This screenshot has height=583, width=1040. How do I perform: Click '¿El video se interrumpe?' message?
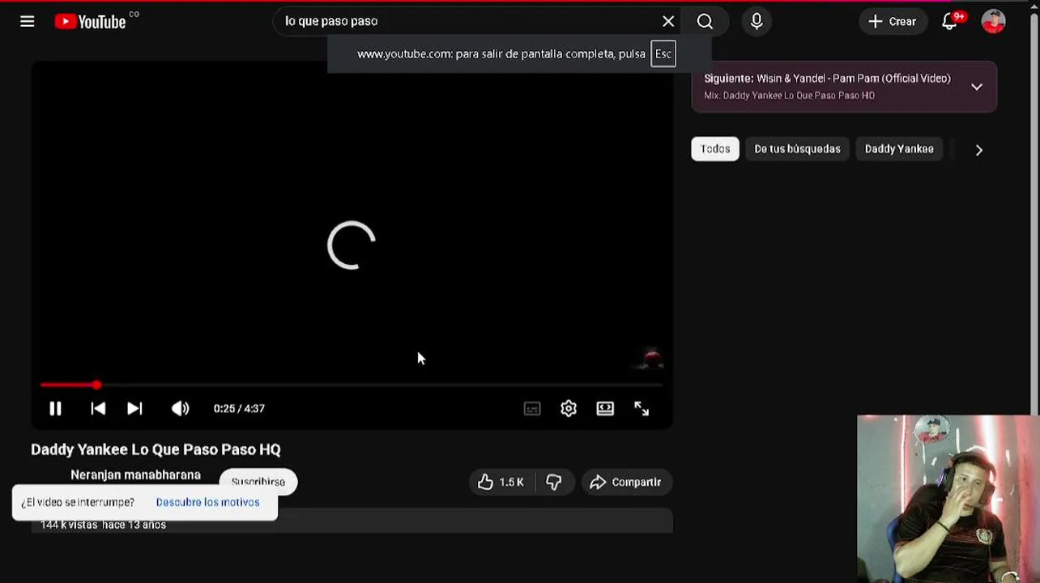78,502
